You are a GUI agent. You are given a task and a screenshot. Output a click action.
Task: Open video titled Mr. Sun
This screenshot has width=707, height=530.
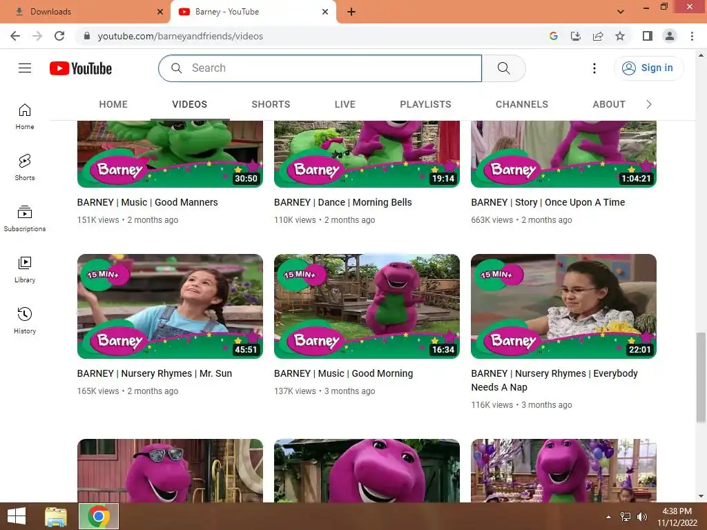[x=155, y=373]
